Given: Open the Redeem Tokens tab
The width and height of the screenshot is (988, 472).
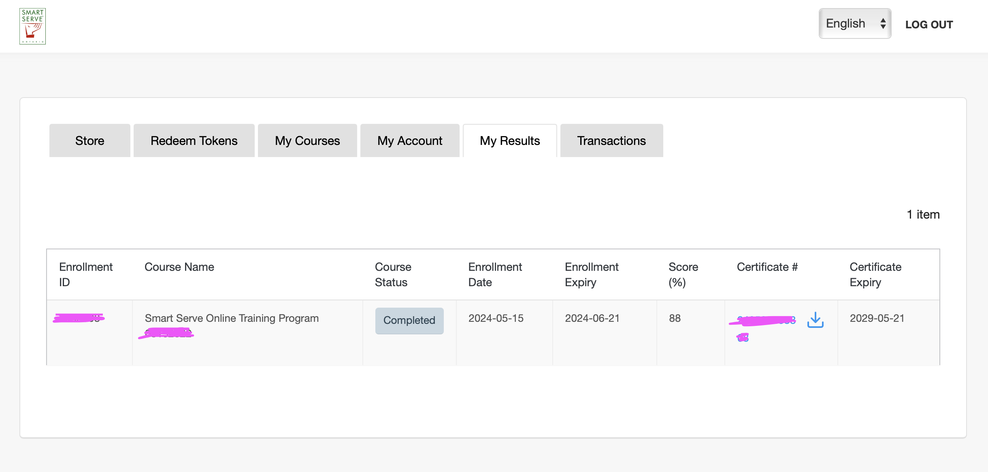Looking at the screenshot, I should pos(194,140).
